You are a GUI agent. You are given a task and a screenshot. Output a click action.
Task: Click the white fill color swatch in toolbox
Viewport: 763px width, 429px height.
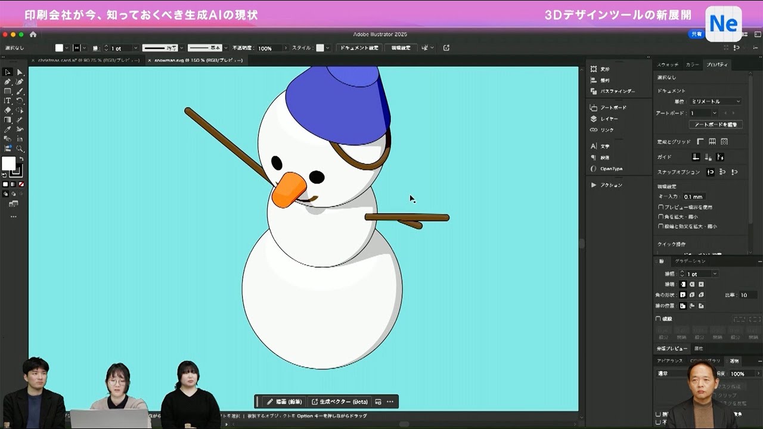[x=8, y=164]
